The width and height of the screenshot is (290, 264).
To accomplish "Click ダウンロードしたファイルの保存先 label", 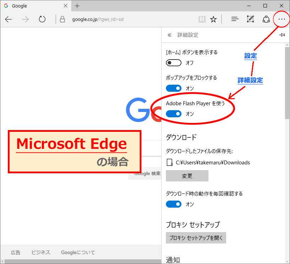I will pos(199,151).
